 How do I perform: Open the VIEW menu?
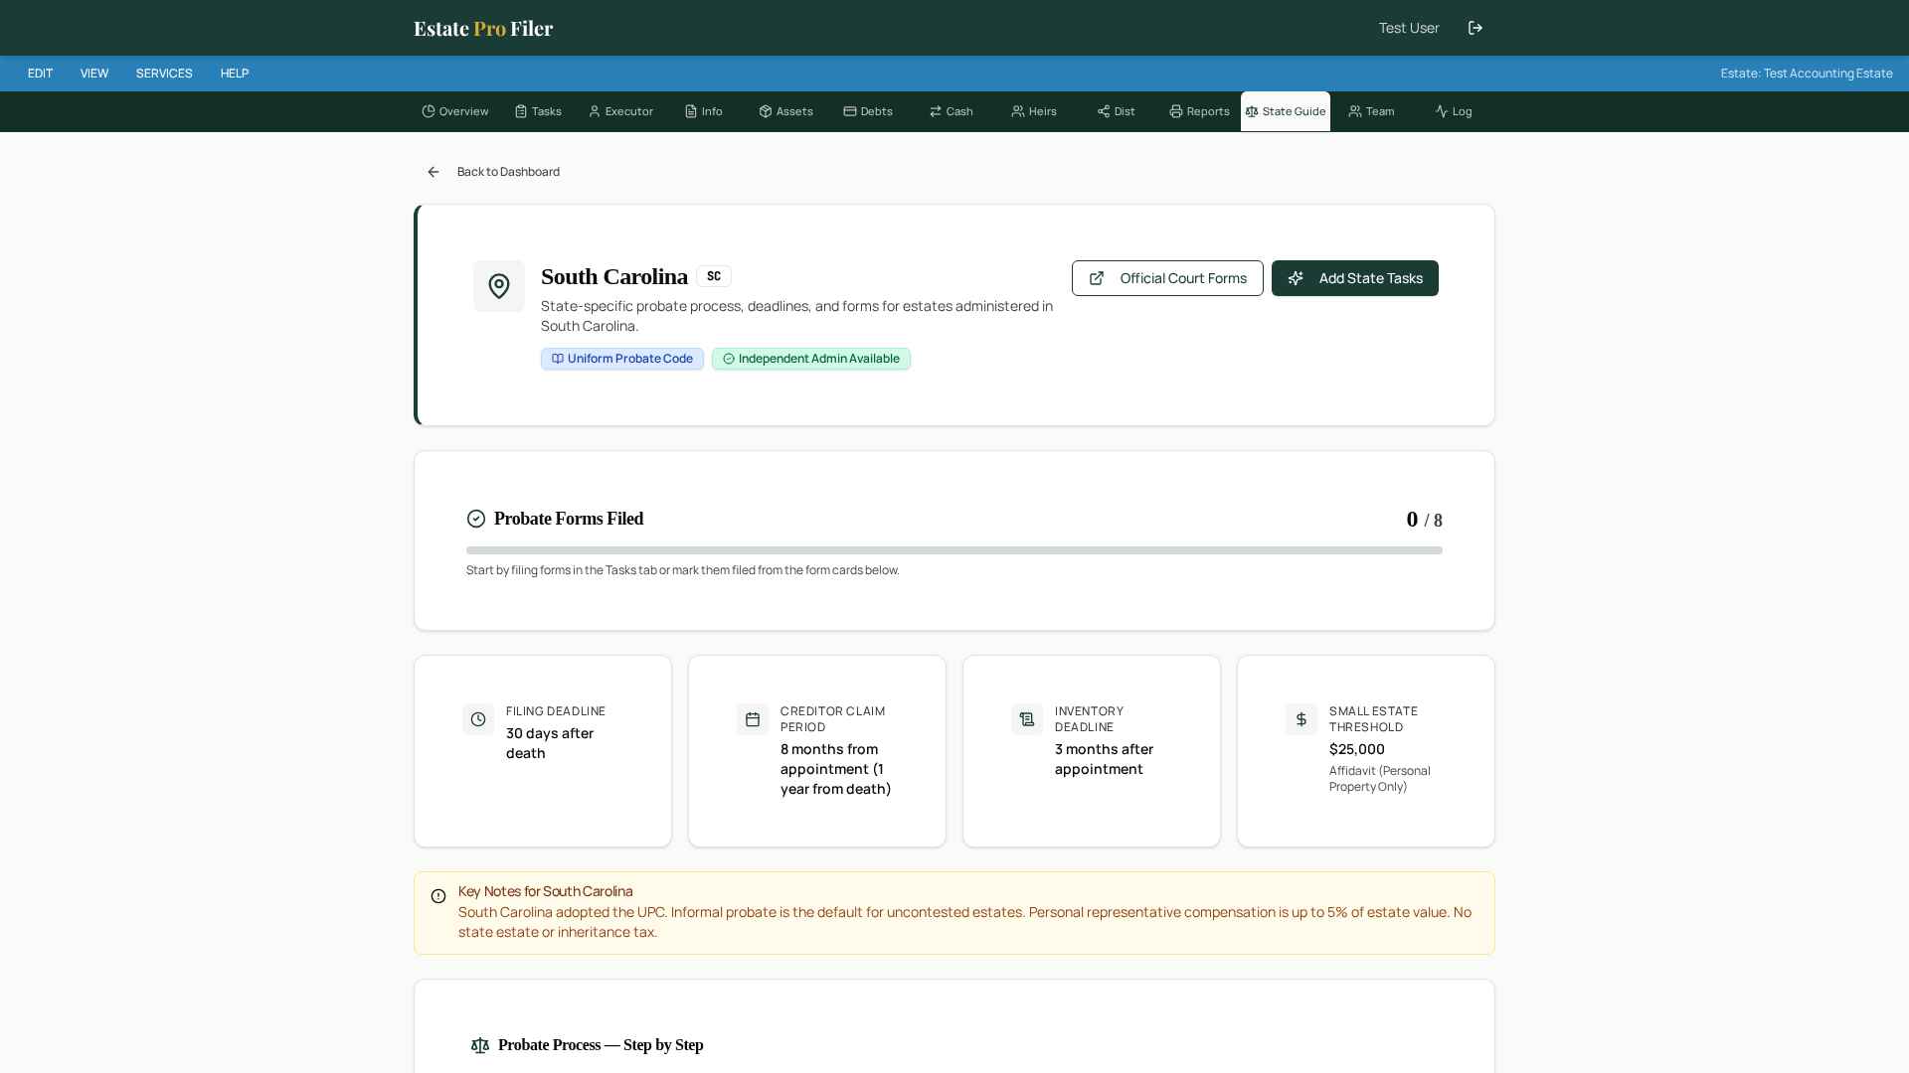coord(94,74)
